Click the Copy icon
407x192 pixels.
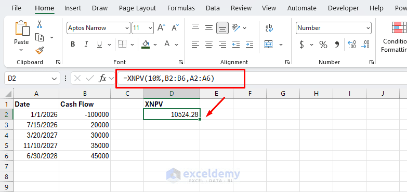[40, 37]
